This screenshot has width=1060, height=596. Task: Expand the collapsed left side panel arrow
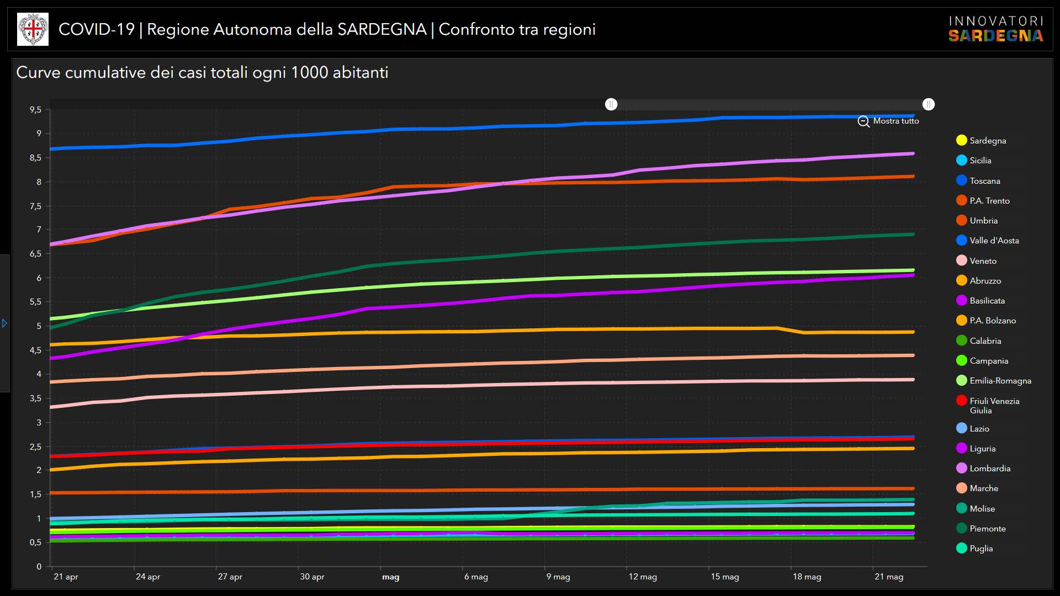4,323
